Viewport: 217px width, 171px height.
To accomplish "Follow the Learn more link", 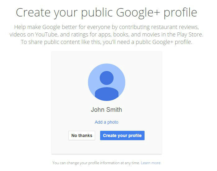I will point(151,163).
